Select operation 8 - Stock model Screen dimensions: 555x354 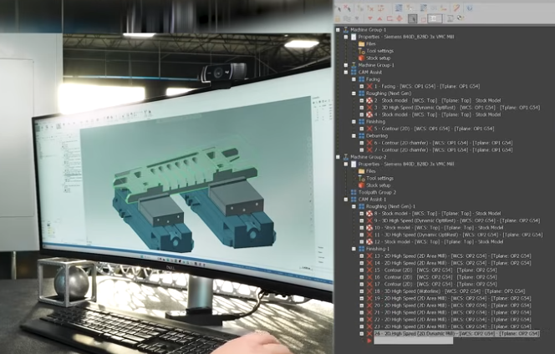(437, 214)
